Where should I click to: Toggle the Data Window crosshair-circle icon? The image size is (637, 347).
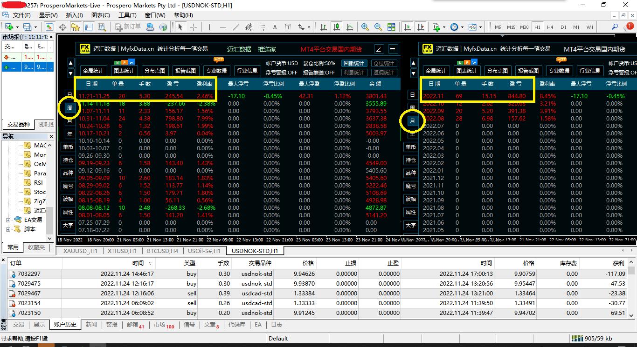click(x=62, y=27)
